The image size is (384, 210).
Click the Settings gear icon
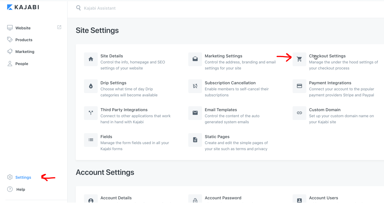[10, 177]
